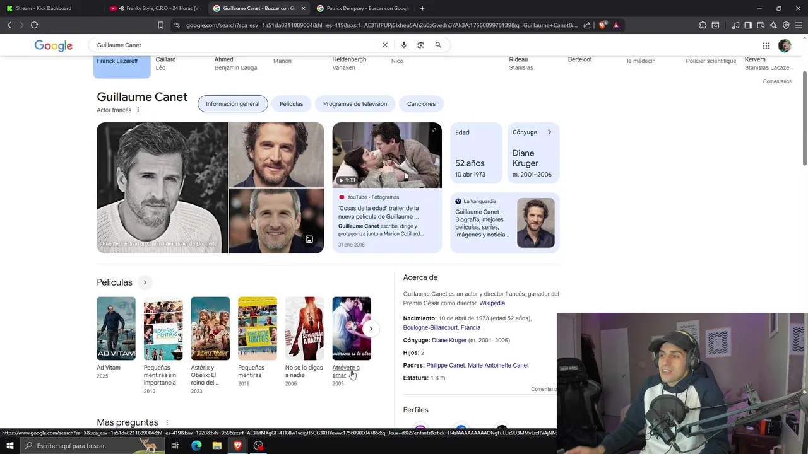
Task: Open the browser hamburger menu
Action: 799,25
